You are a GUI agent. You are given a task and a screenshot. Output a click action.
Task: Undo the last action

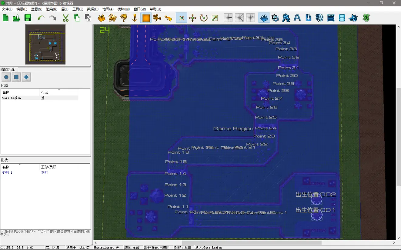point(41,18)
